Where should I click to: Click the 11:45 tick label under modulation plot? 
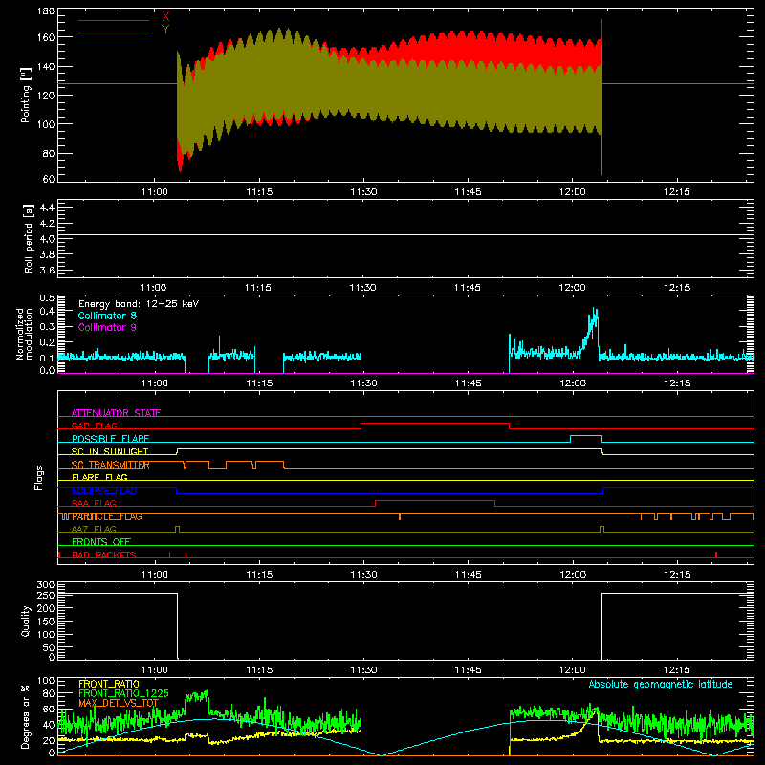point(468,383)
